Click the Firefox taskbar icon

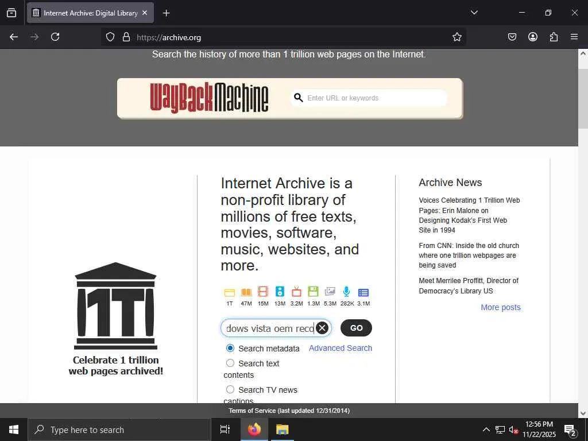(x=254, y=430)
